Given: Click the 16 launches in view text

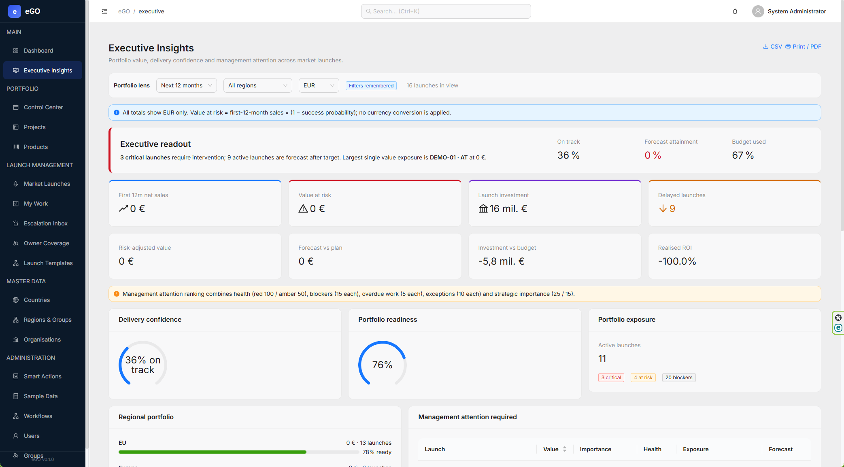Looking at the screenshot, I should click(x=432, y=85).
